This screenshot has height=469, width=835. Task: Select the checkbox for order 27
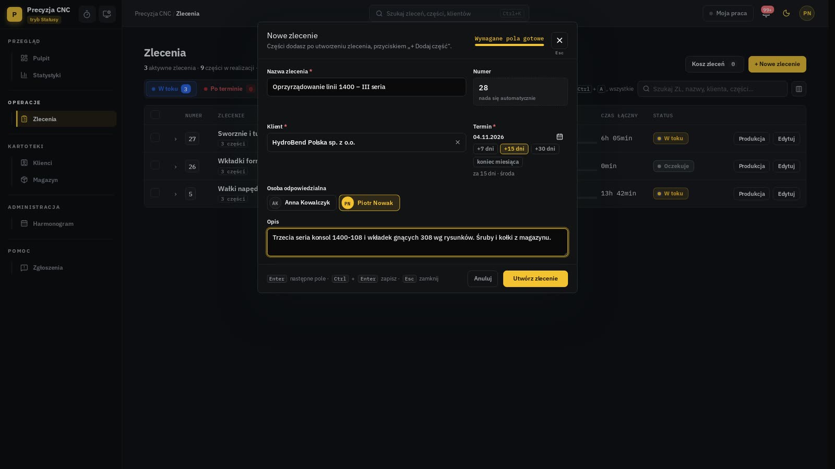tap(155, 138)
